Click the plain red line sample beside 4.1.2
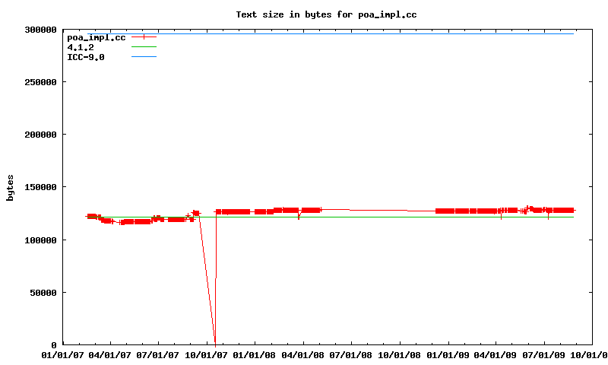608x365 pixels. [144, 47]
